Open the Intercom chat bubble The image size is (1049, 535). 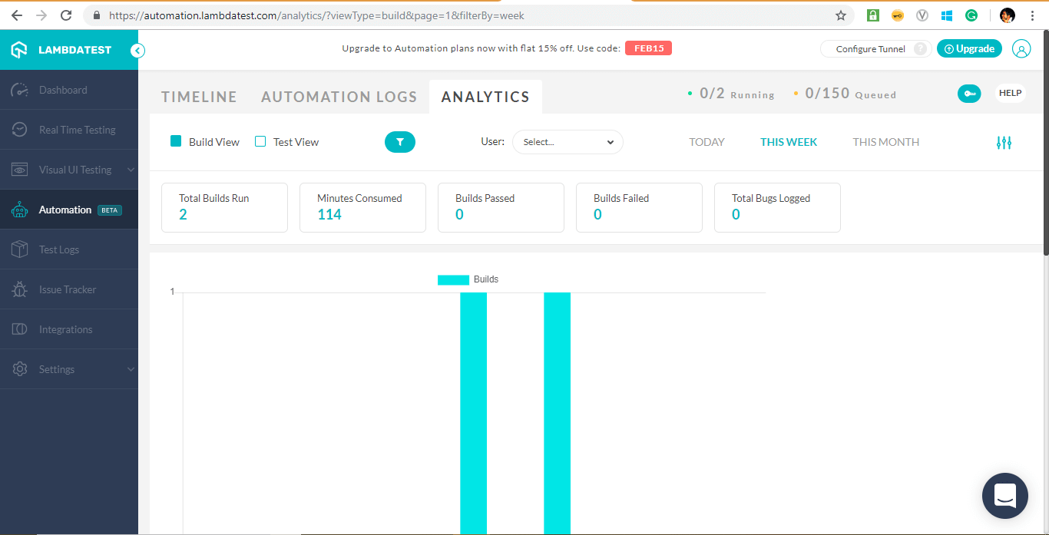click(x=1004, y=496)
